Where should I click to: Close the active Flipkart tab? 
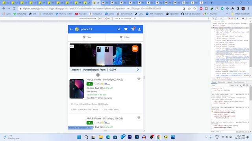coord(98,3)
